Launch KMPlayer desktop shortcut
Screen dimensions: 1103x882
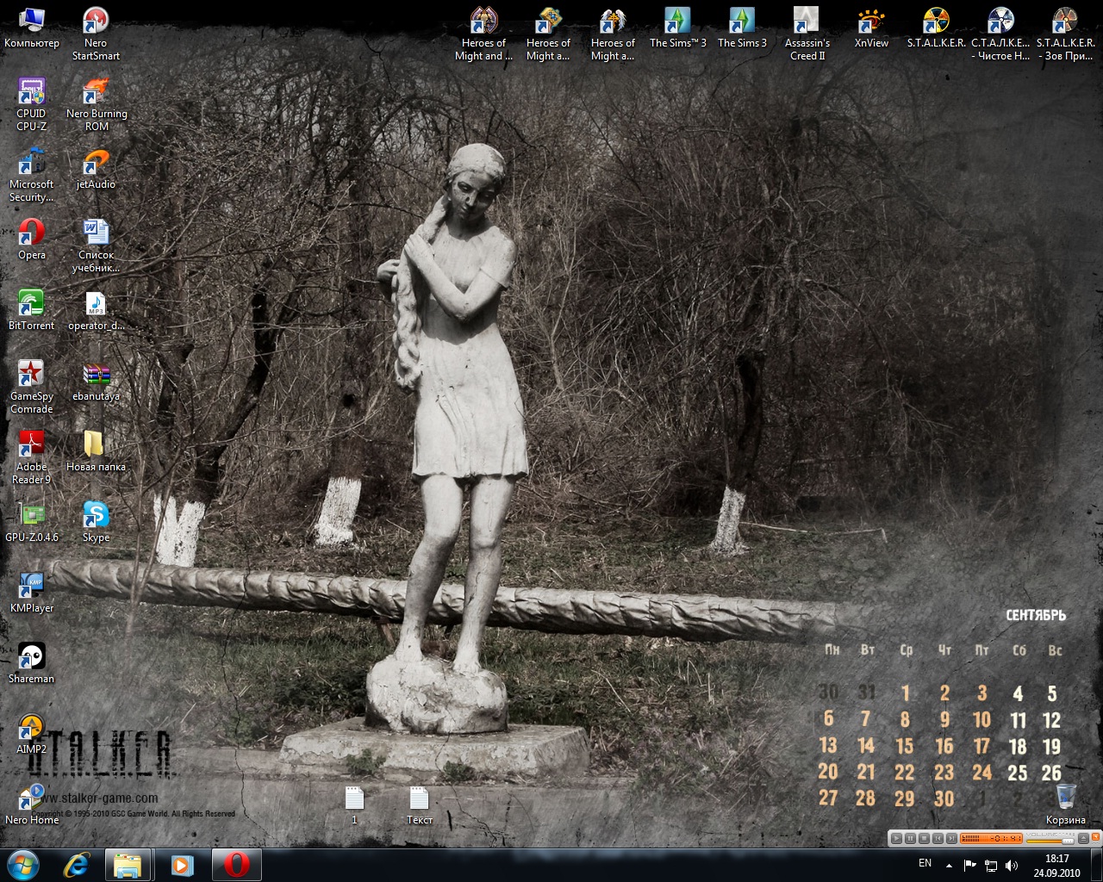point(32,593)
